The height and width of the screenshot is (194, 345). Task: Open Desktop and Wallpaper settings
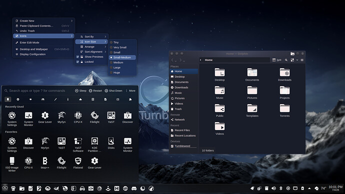point(43,49)
